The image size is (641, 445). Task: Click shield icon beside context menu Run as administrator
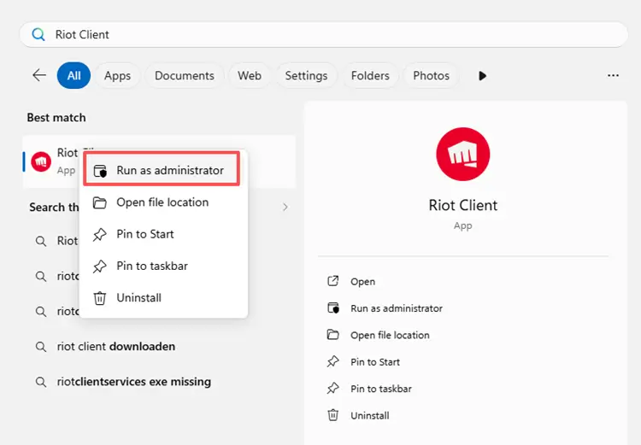[100, 171]
